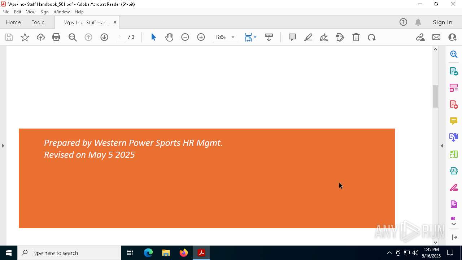
Task: Click the Delete trash icon
Action: (x=356, y=37)
